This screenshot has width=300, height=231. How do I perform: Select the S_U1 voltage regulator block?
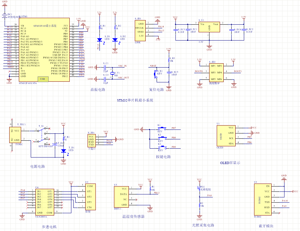coord(208,29)
